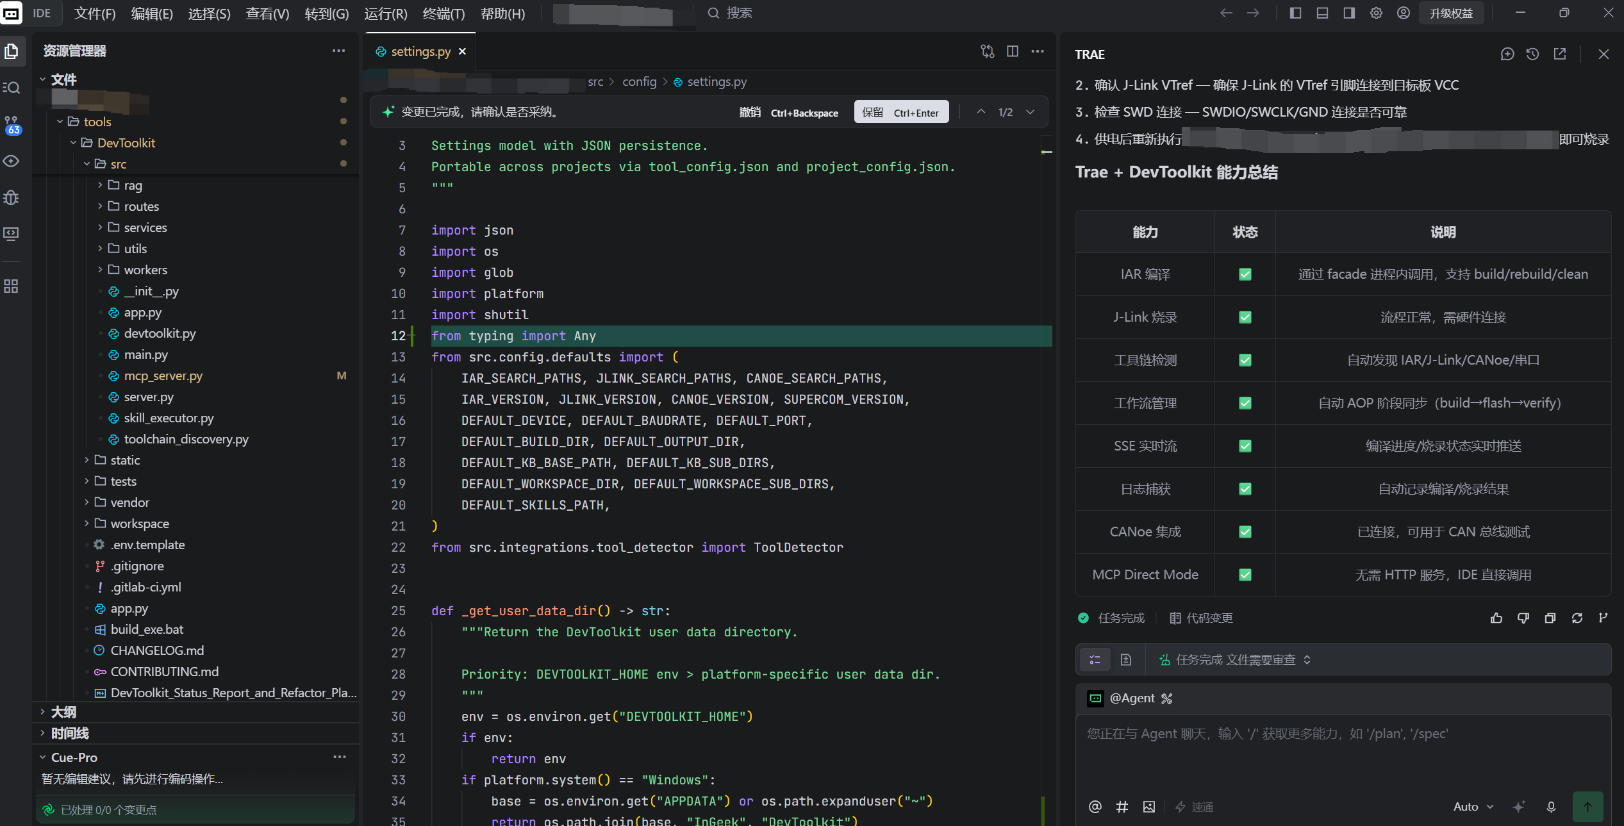Click the 升级权益 upgrade button
This screenshot has height=826, width=1624.
pos(1451,13)
